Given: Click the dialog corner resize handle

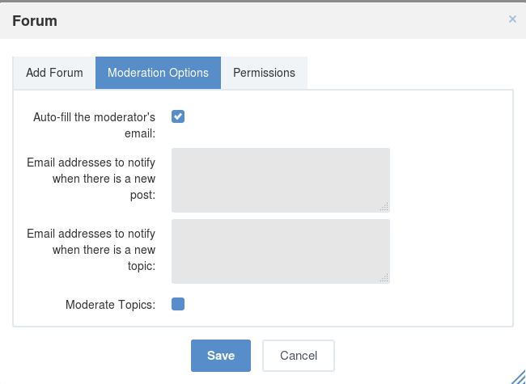Looking at the screenshot, I should pyautogui.click(x=519, y=377).
